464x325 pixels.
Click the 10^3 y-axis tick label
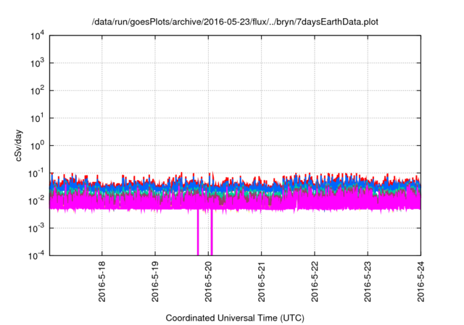click(x=37, y=63)
